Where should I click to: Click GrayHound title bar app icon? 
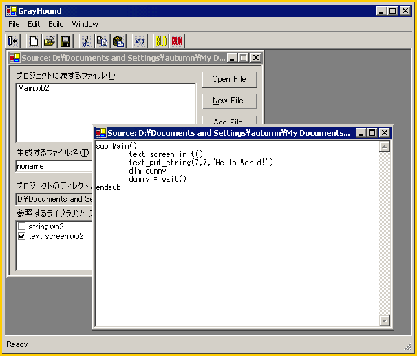point(12,10)
